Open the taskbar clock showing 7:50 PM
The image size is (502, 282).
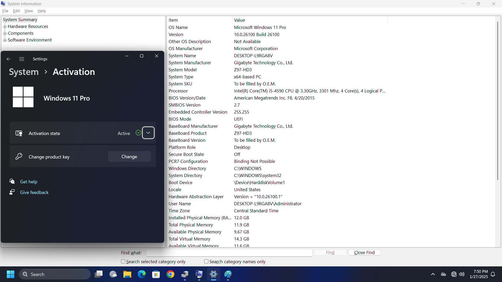[x=479, y=274]
